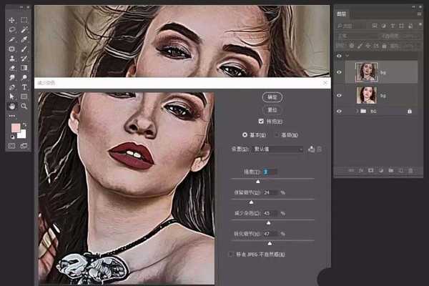
Task: Reset to default foreground/background colors
Action: [x=12, y=137]
